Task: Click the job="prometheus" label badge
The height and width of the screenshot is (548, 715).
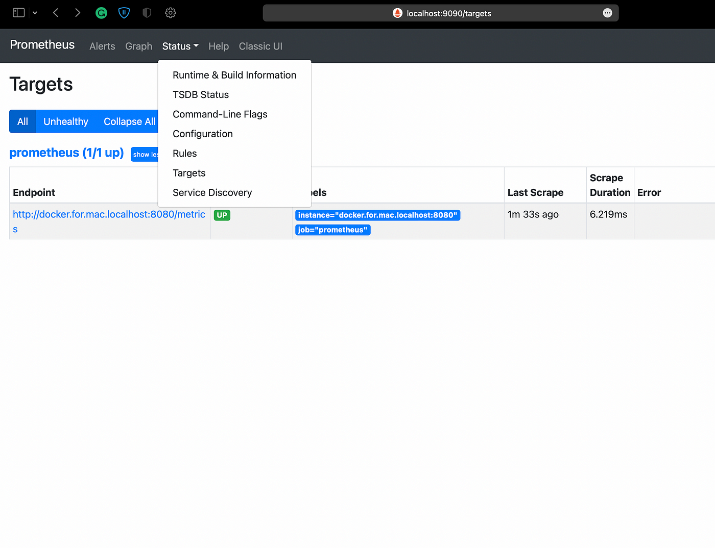Action: pos(332,230)
